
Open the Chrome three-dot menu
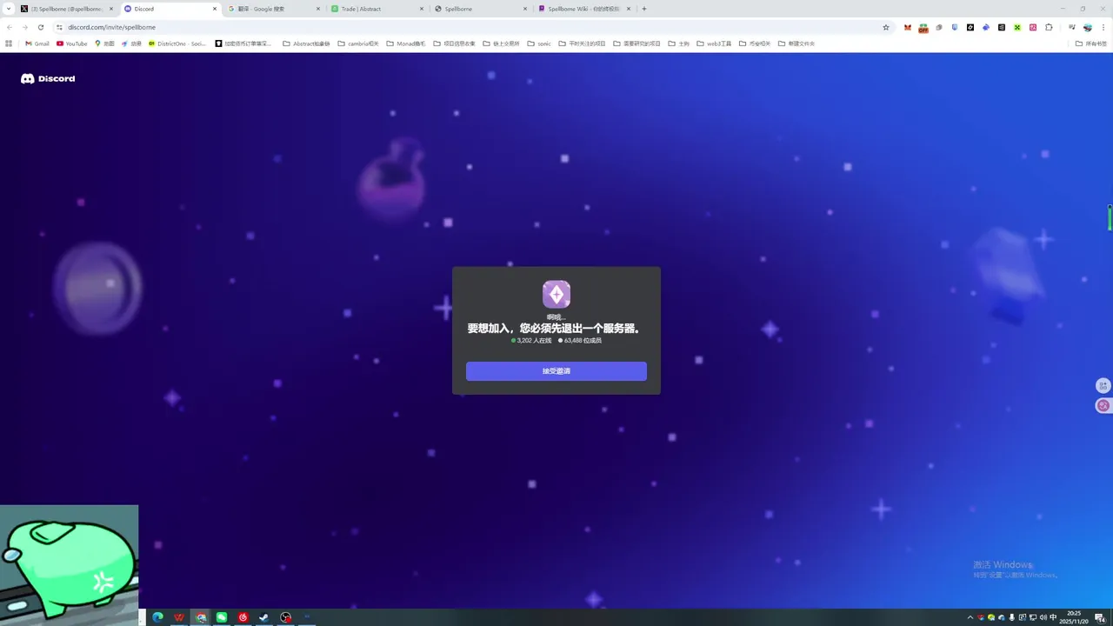click(1103, 27)
